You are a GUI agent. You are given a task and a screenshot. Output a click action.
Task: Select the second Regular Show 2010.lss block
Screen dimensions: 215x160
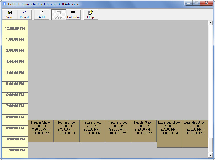click(66, 131)
